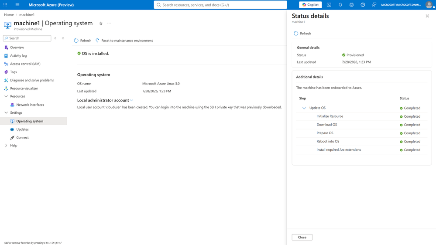Click the sidebar expand/collapse sort icon
Screen dimensions: 436x245
click(55, 38)
